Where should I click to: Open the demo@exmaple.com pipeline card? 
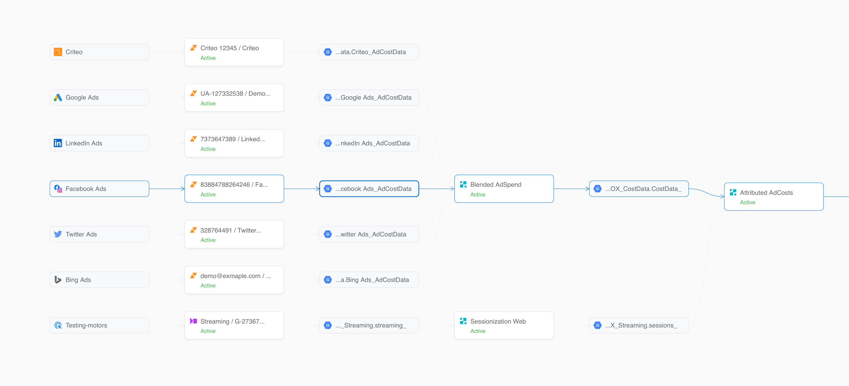coord(234,280)
